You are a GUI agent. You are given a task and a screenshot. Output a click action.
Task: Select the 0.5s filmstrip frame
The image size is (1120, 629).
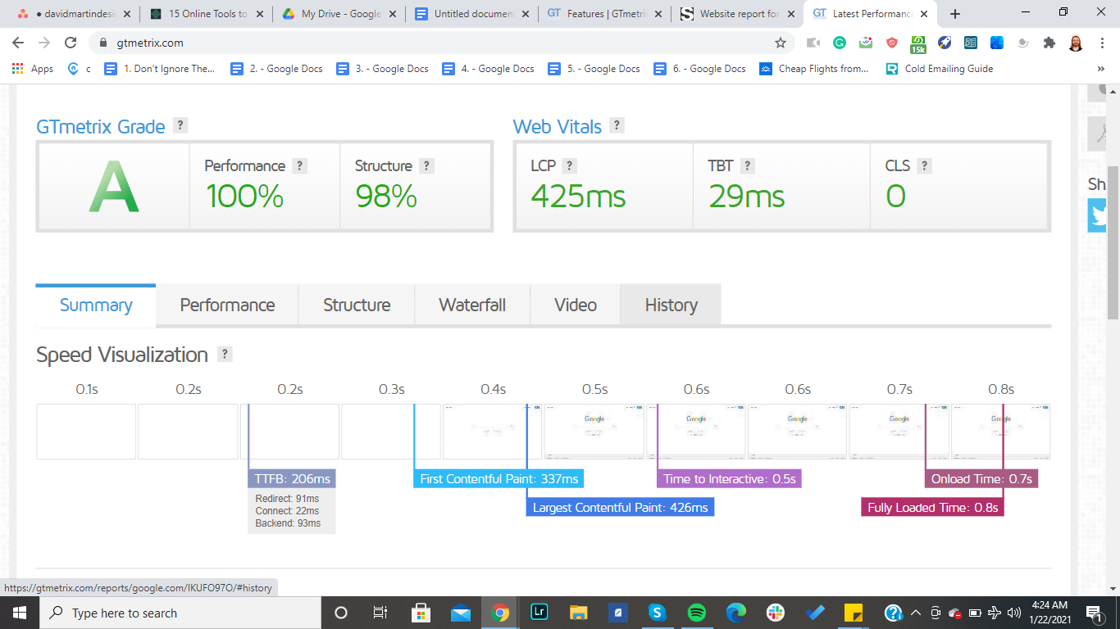594,432
